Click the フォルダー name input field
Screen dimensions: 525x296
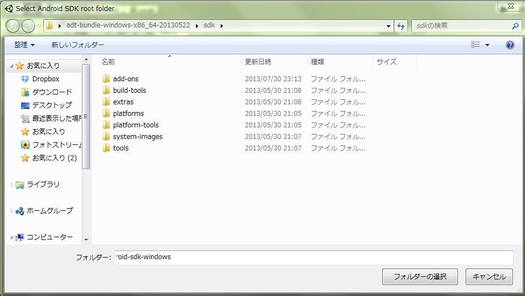coord(314,258)
